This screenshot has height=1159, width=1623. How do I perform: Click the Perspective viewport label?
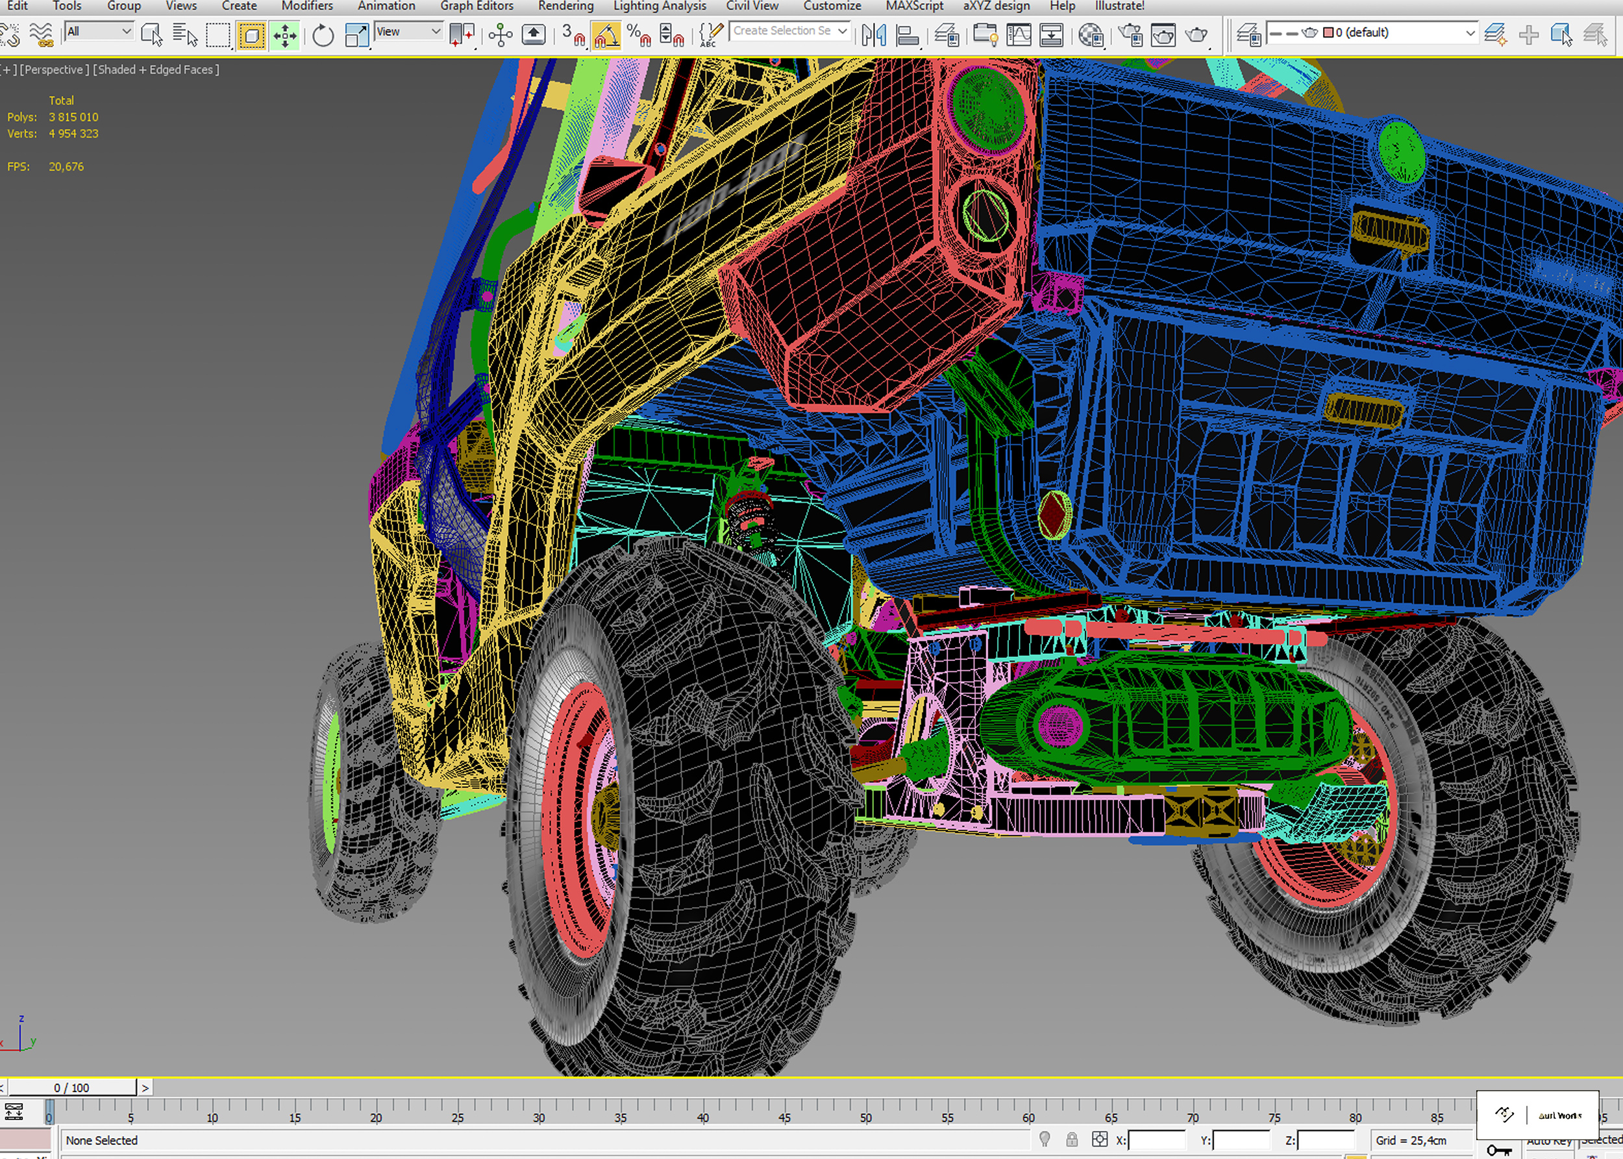point(55,69)
